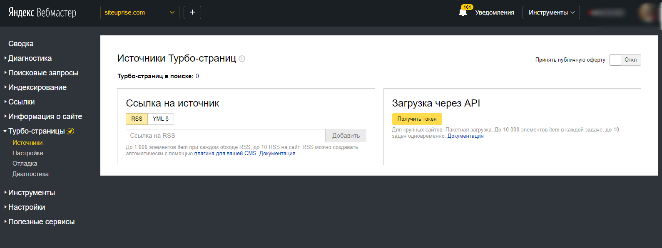The width and height of the screenshot is (662, 248).
Task: Expand Диагностика section in sidebar
Action: pyautogui.click(x=30, y=58)
